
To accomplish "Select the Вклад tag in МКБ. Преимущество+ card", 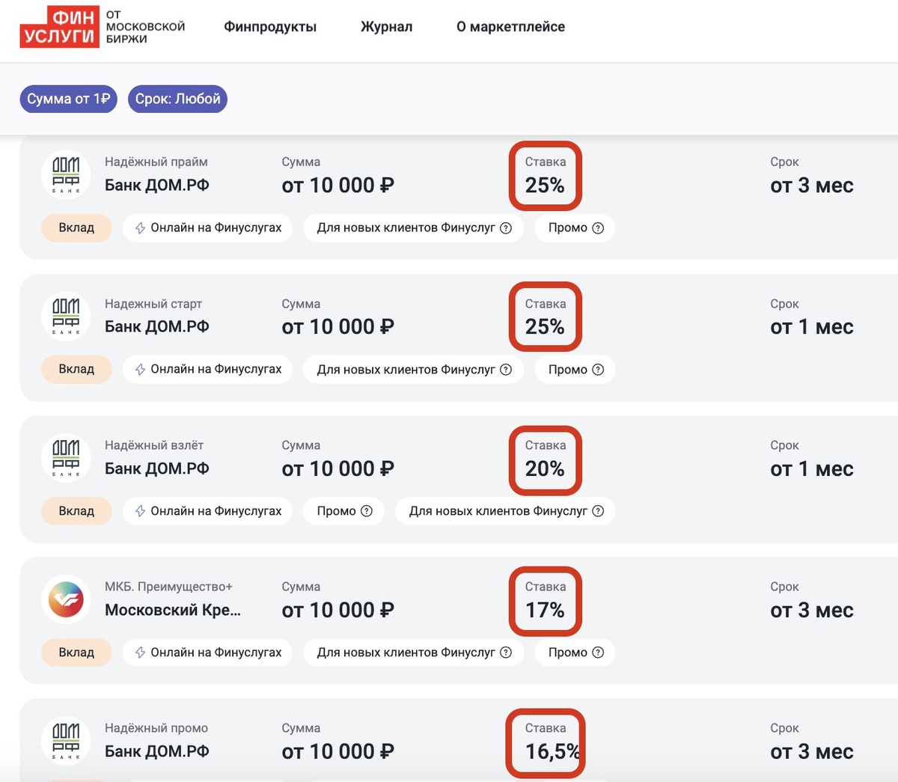I will 76,653.
